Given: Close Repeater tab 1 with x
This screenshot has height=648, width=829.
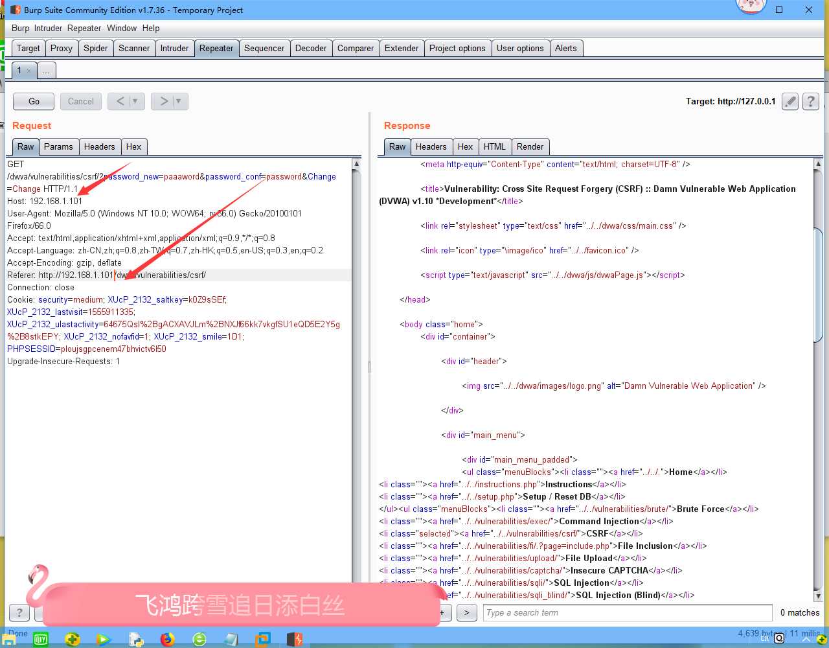Looking at the screenshot, I should point(28,71).
